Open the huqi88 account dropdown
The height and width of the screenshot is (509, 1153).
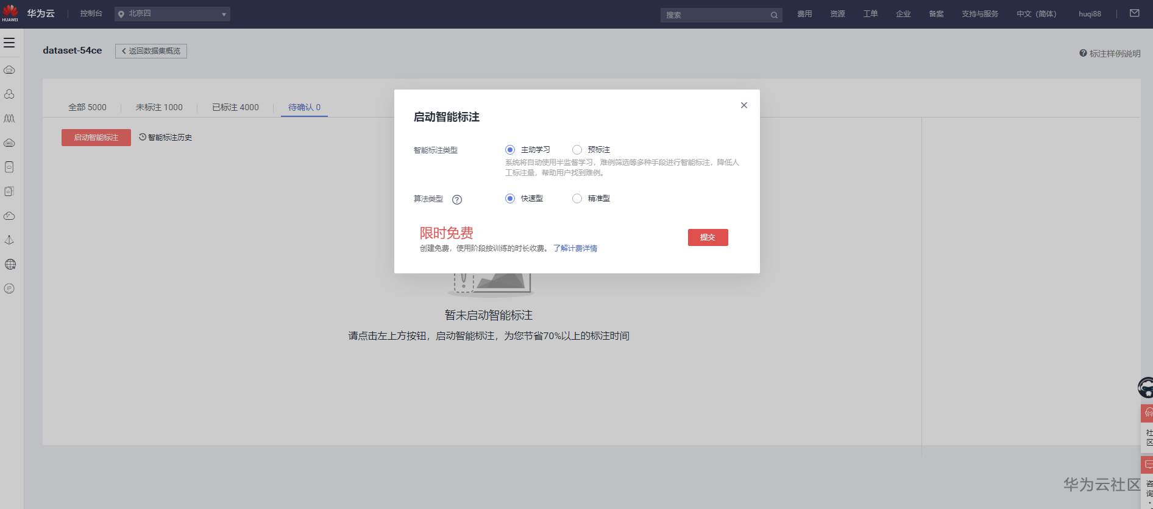(1090, 13)
